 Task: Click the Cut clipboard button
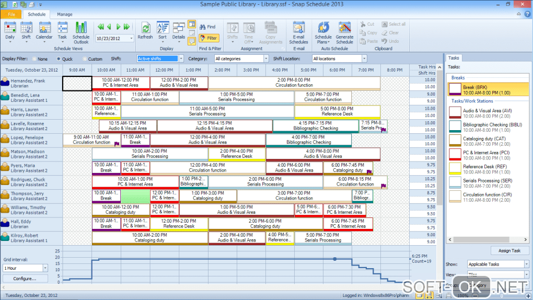coord(367,24)
